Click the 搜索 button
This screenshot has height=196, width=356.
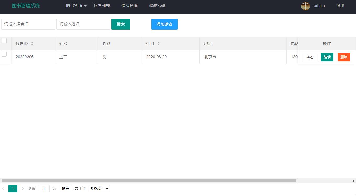coord(121,24)
